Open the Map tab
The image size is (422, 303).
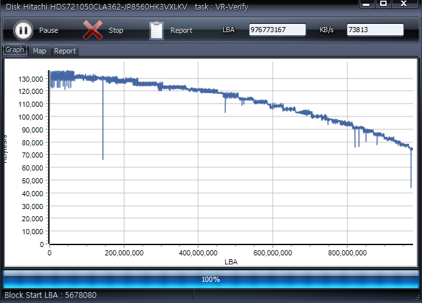coord(39,51)
